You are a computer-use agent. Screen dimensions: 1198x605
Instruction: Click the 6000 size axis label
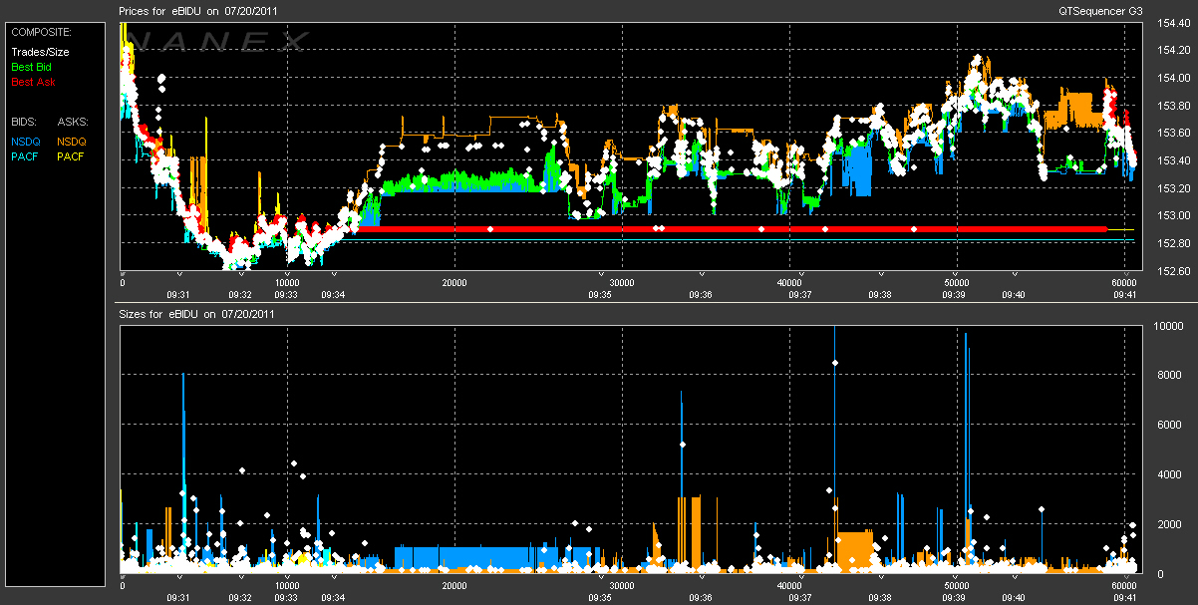click(x=1167, y=426)
